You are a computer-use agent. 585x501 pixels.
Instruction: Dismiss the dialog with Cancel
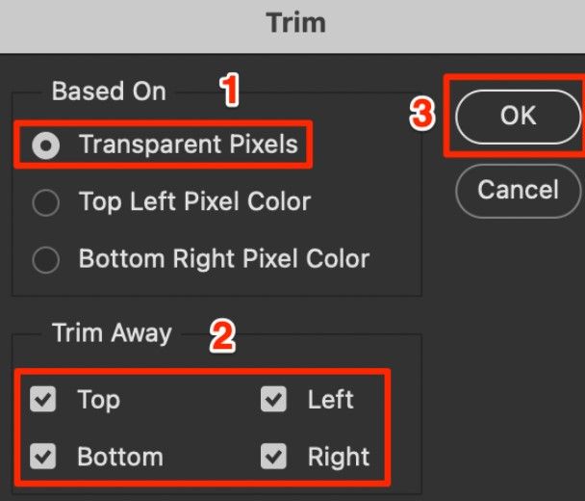(x=519, y=191)
